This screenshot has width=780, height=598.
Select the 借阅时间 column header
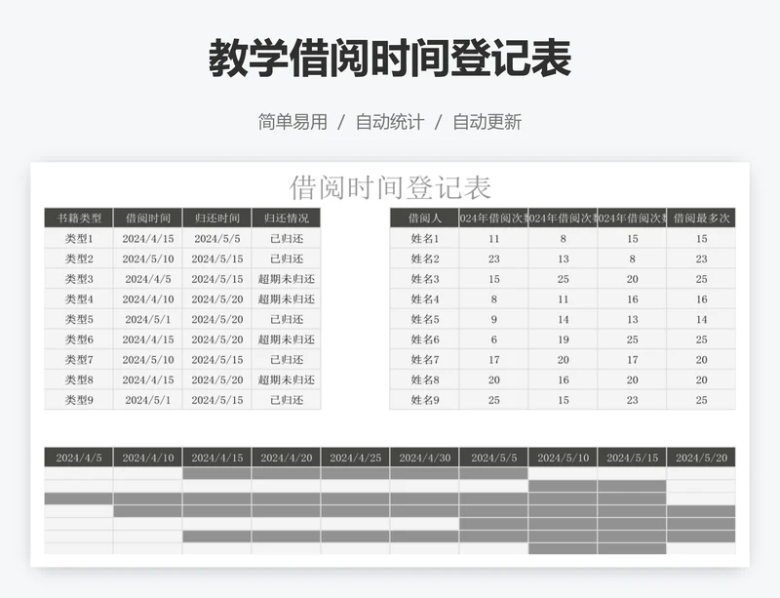148,219
